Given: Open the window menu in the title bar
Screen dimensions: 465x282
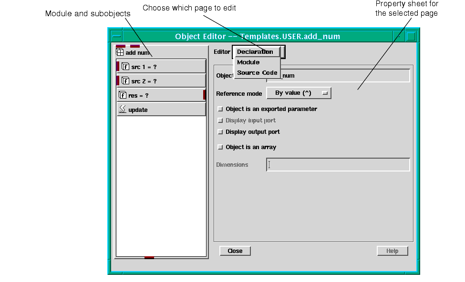Looking at the screenshot, I should click(x=116, y=37).
